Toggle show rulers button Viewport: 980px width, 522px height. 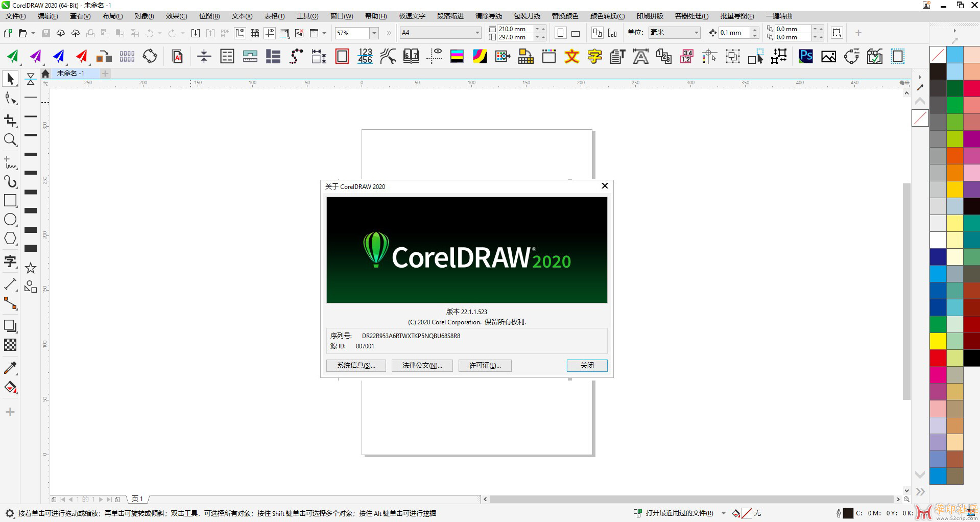[x=240, y=33]
